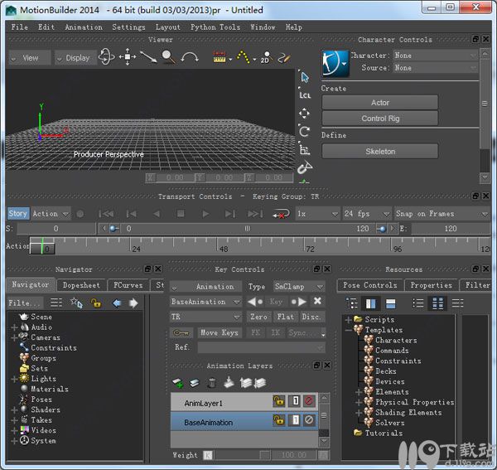Toggle lock on BaseAnimation layer
This screenshot has height=470, width=497.
point(279,420)
